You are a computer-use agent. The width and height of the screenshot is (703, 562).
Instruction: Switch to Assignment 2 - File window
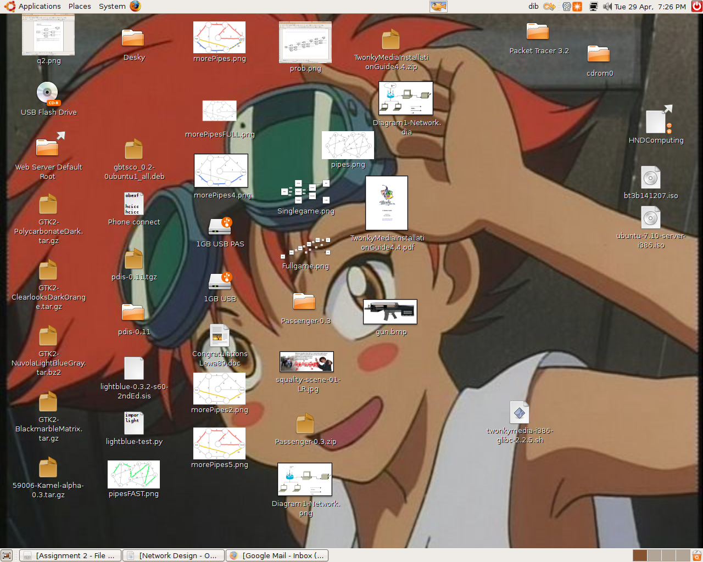70,555
